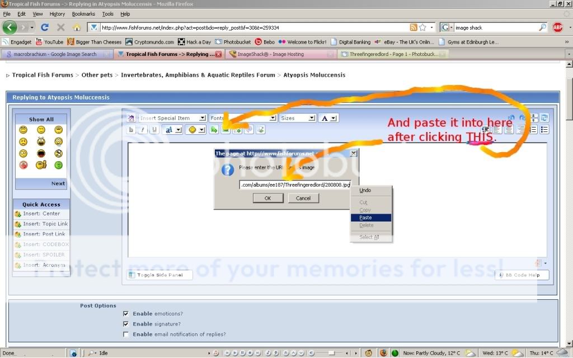The image size is (573, 358).
Task: Select the Insert Link toolbar icon
Action: click(x=214, y=129)
